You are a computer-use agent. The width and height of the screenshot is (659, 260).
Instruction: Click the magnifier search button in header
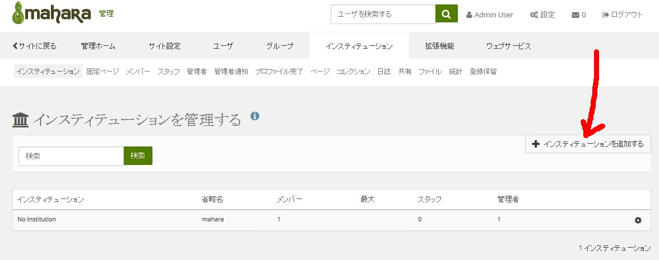[x=446, y=15]
